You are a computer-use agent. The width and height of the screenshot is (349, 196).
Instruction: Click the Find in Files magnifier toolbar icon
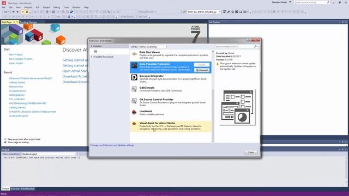[109, 12]
